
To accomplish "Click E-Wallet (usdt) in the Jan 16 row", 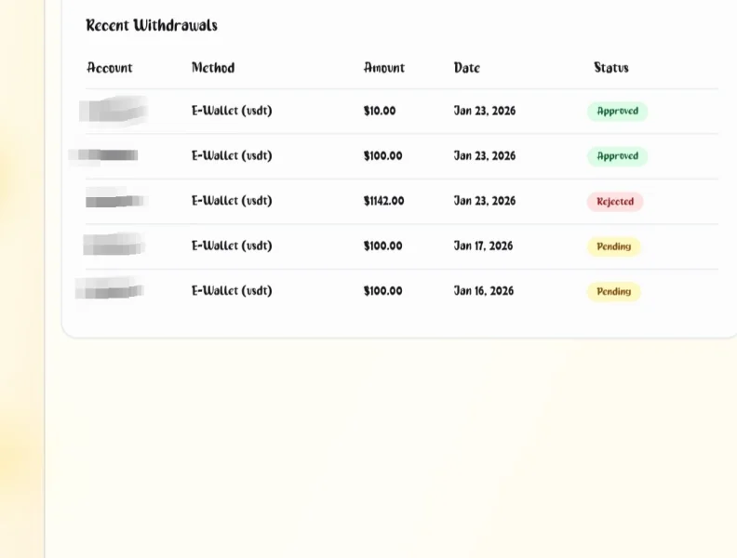I will [232, 291].
